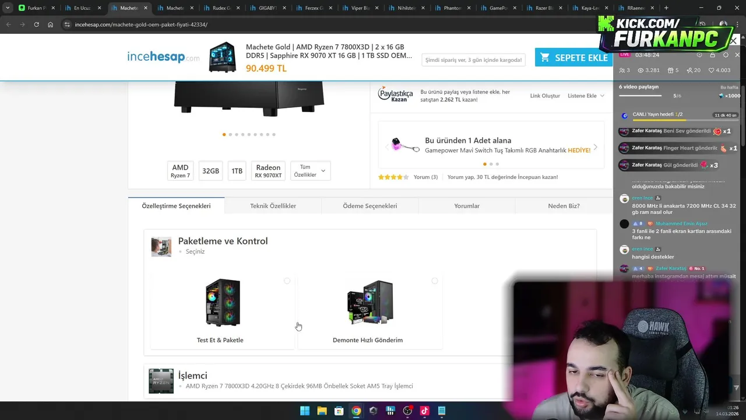Open the Yorum (3) link
The height and width of the screenshot is (420, 746).
(x=425, y=177)
